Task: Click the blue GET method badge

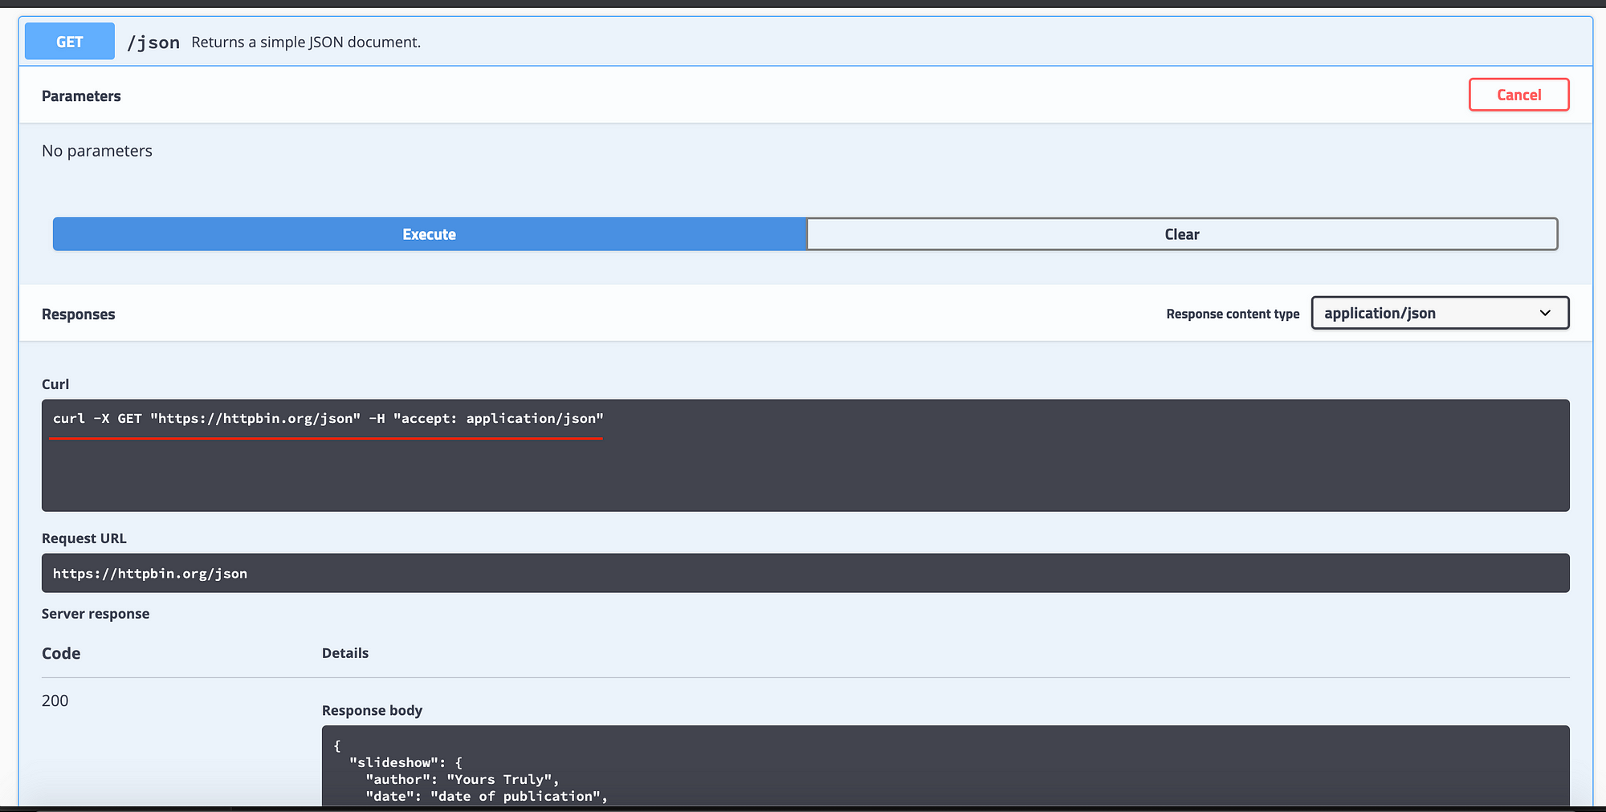Action: (70, 42)
